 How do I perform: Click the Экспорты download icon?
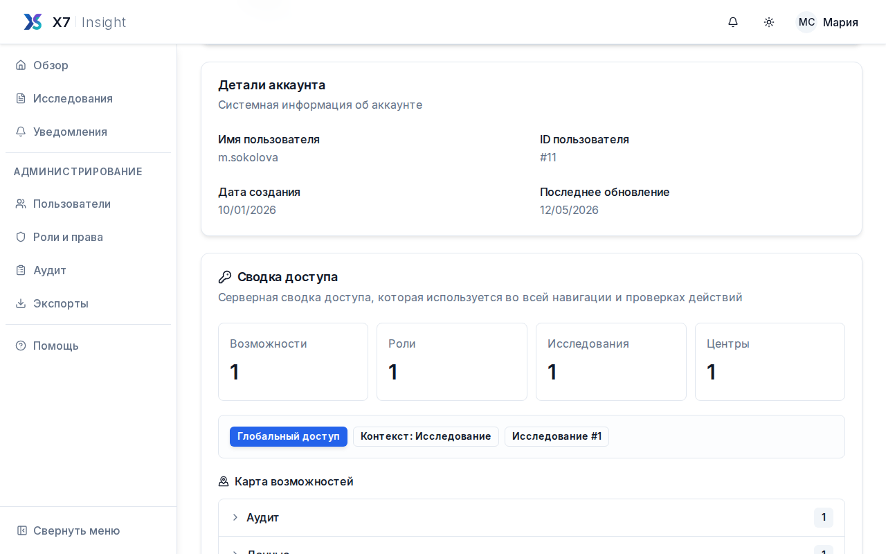click(x=21, y=303)
